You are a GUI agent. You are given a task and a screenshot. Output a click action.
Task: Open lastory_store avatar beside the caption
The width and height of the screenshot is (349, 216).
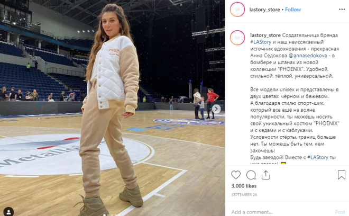pos(237,38)
